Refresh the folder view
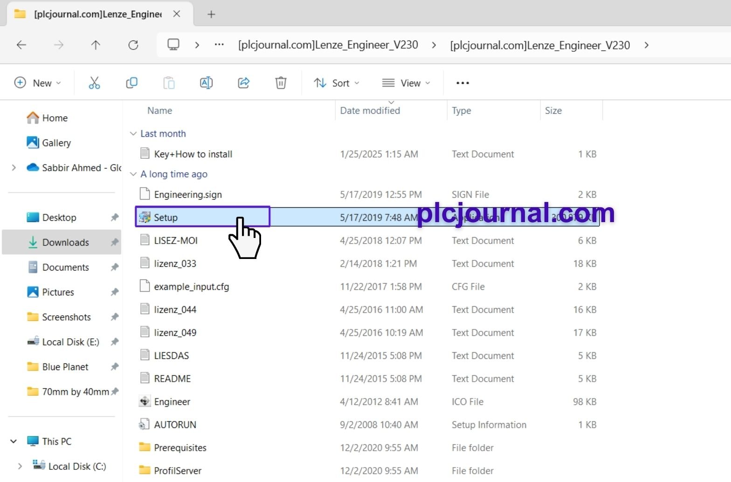The image size is (731, 482). click(133, 45)
